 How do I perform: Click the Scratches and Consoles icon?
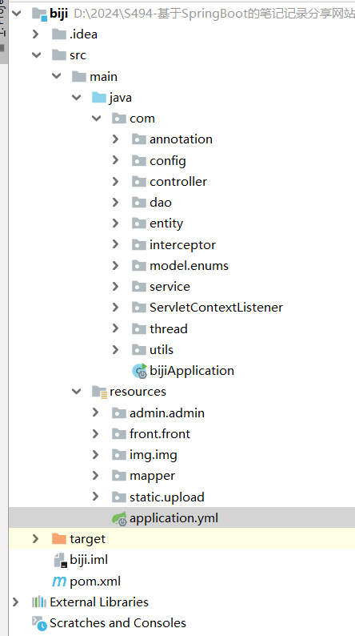click(39, 623)
